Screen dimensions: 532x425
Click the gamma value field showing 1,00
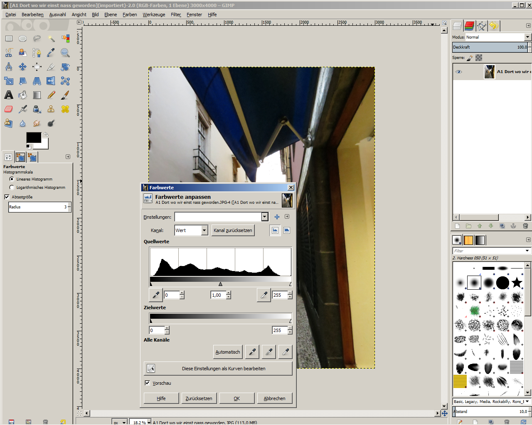coord(218,295)
